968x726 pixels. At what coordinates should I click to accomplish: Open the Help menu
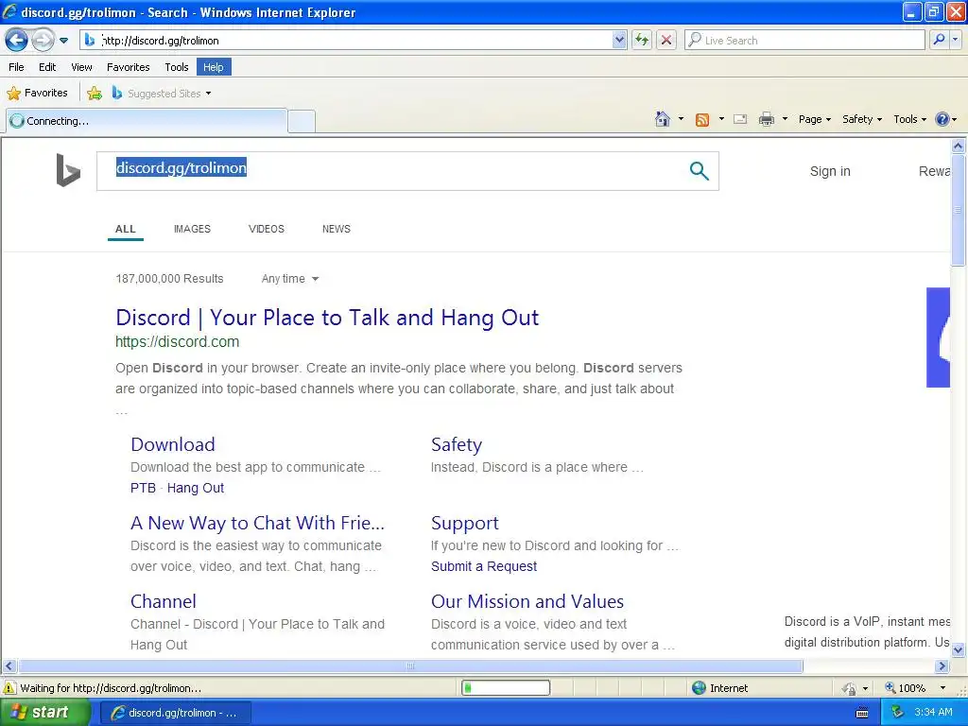(214, 67)
